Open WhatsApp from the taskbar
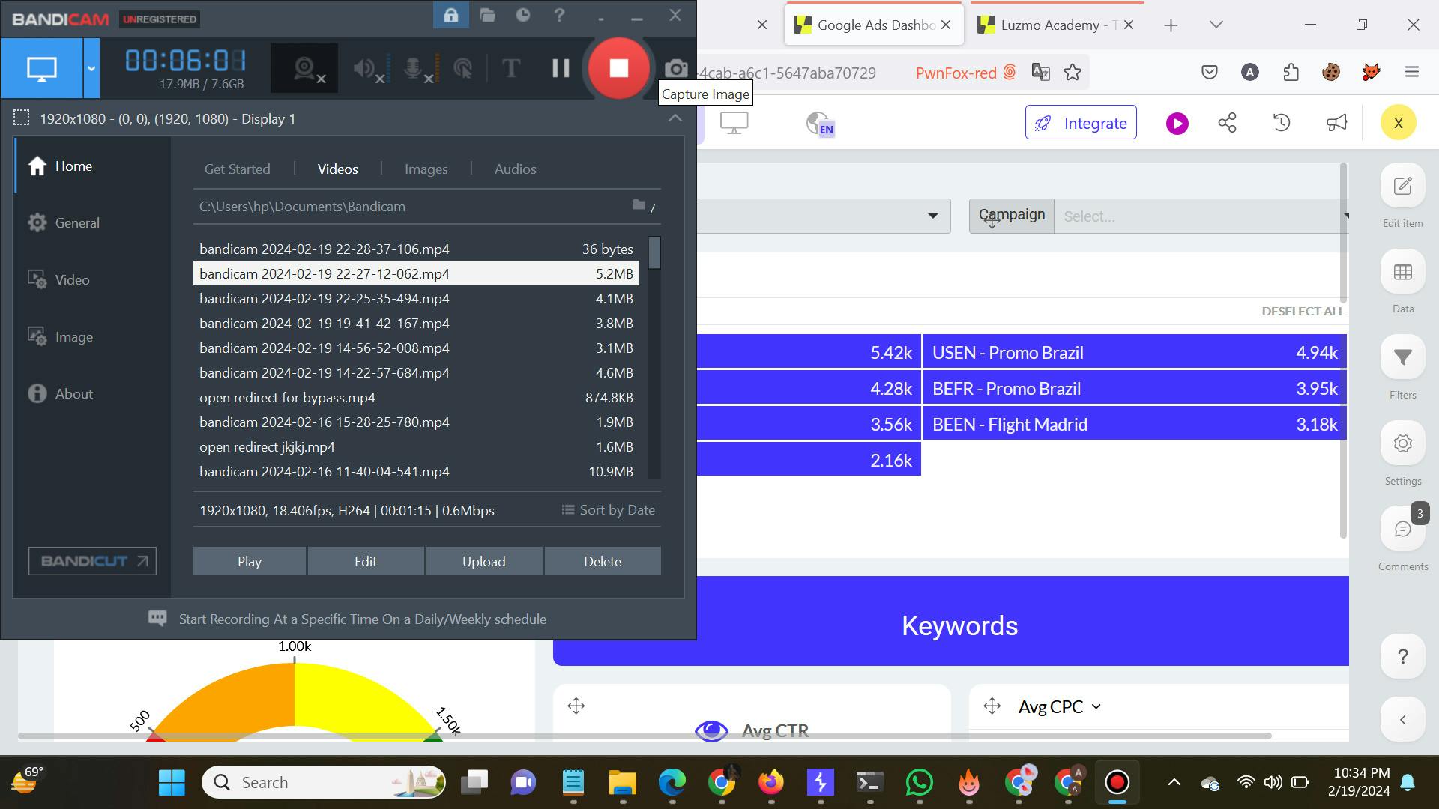The width and height of the screenshot is (1439, 809). pyautogui.click(x=919, y=782)
